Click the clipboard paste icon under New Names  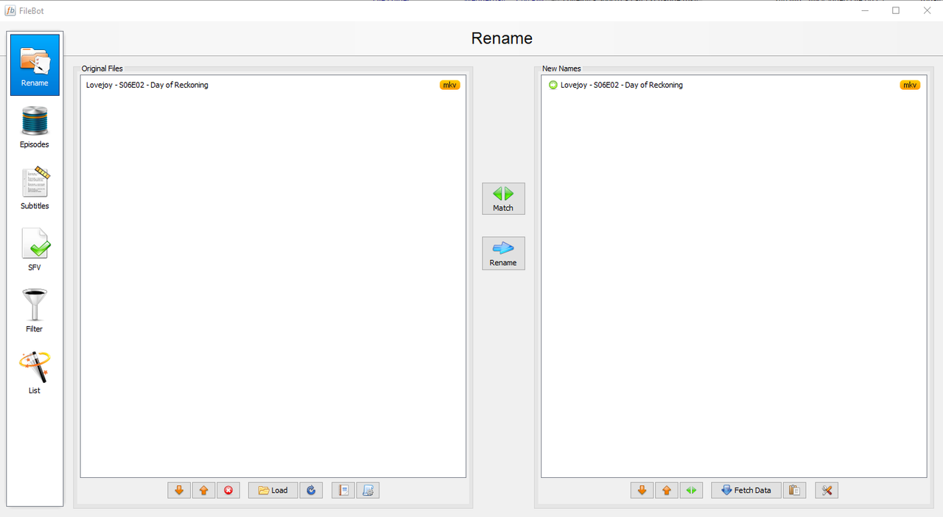[794, 490]
